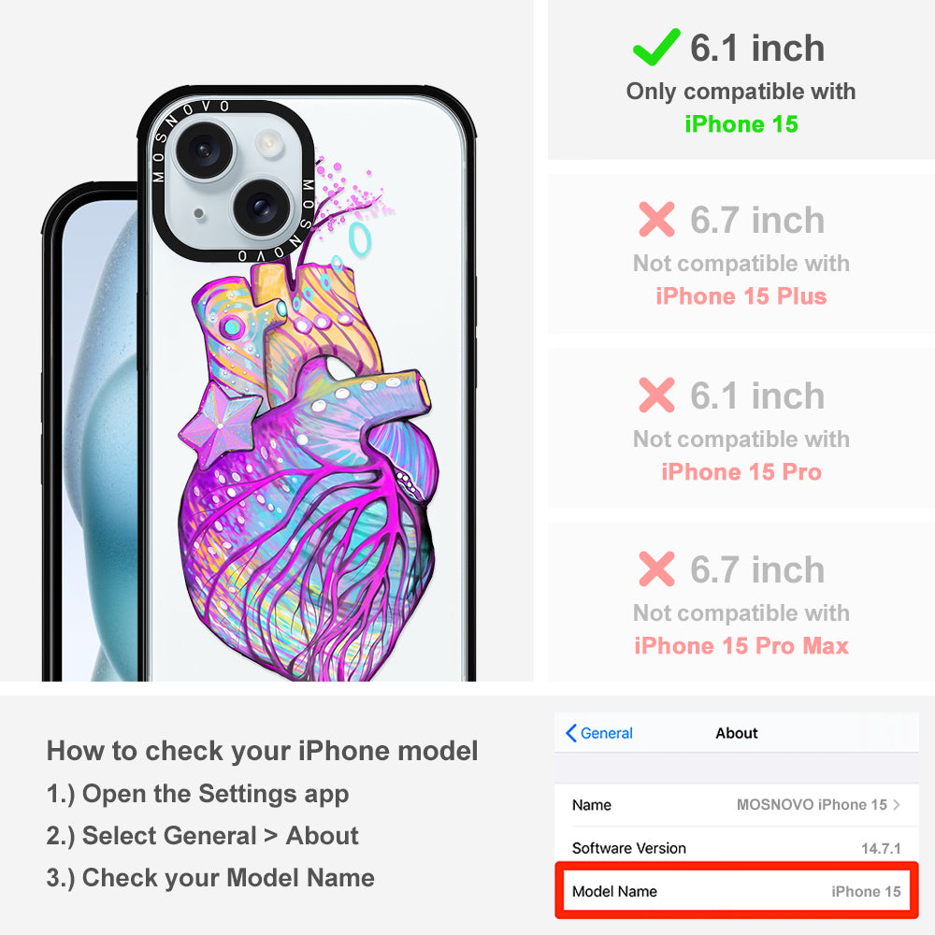Click the About title in settings header
Image resolution: width=935 pixels, height=935 pixels.
pyautogui.click(x=737, y=733)
